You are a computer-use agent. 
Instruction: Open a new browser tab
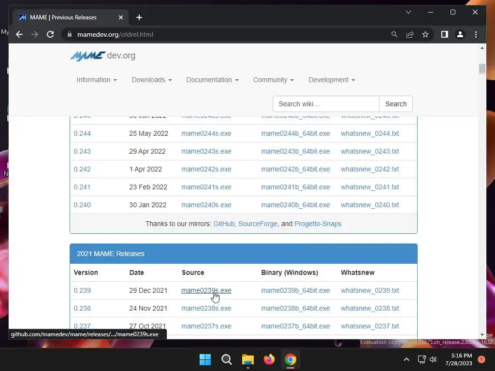click(139, 17)
